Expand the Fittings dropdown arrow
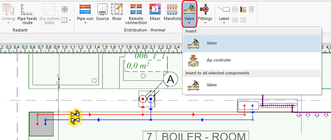331x140 pixels. click(x=205, y=23)
